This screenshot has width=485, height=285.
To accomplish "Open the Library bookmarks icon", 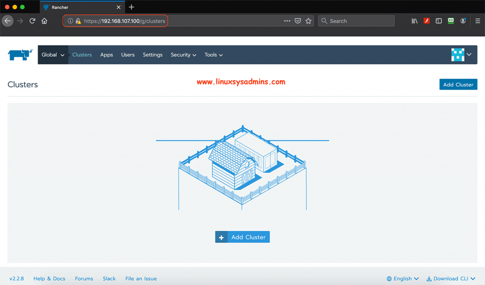I will pyautogui.click(x=414, y=21).
